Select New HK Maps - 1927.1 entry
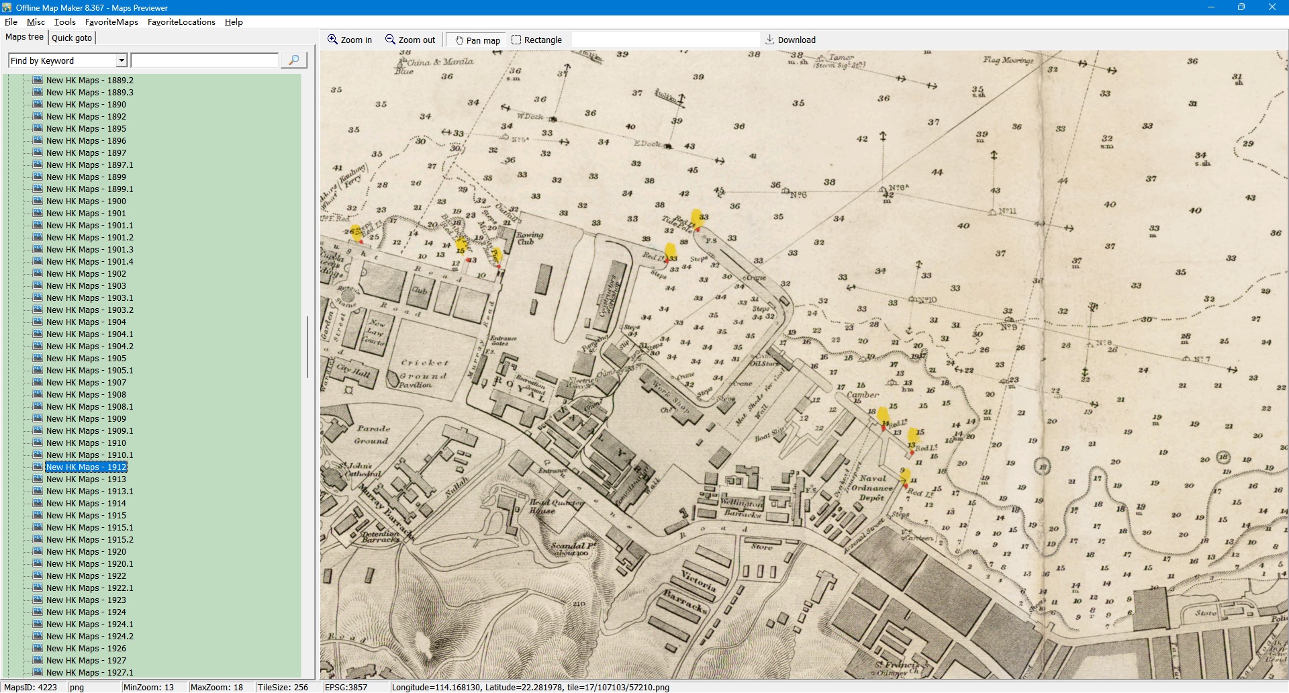The height and width of the screenshot is (693, 1289). (x=89, y=672)
